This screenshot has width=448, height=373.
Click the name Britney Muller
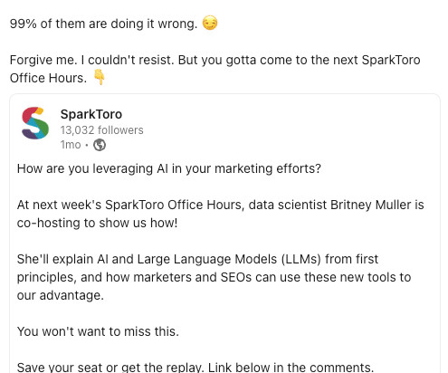[x=371, y=205]
